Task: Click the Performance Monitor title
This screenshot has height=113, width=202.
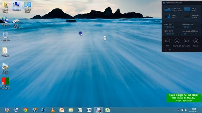Action: tap(174, 3)
